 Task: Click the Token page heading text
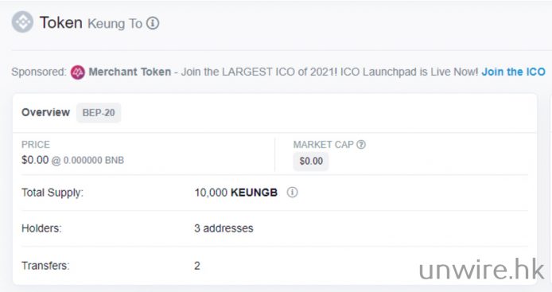61,22
